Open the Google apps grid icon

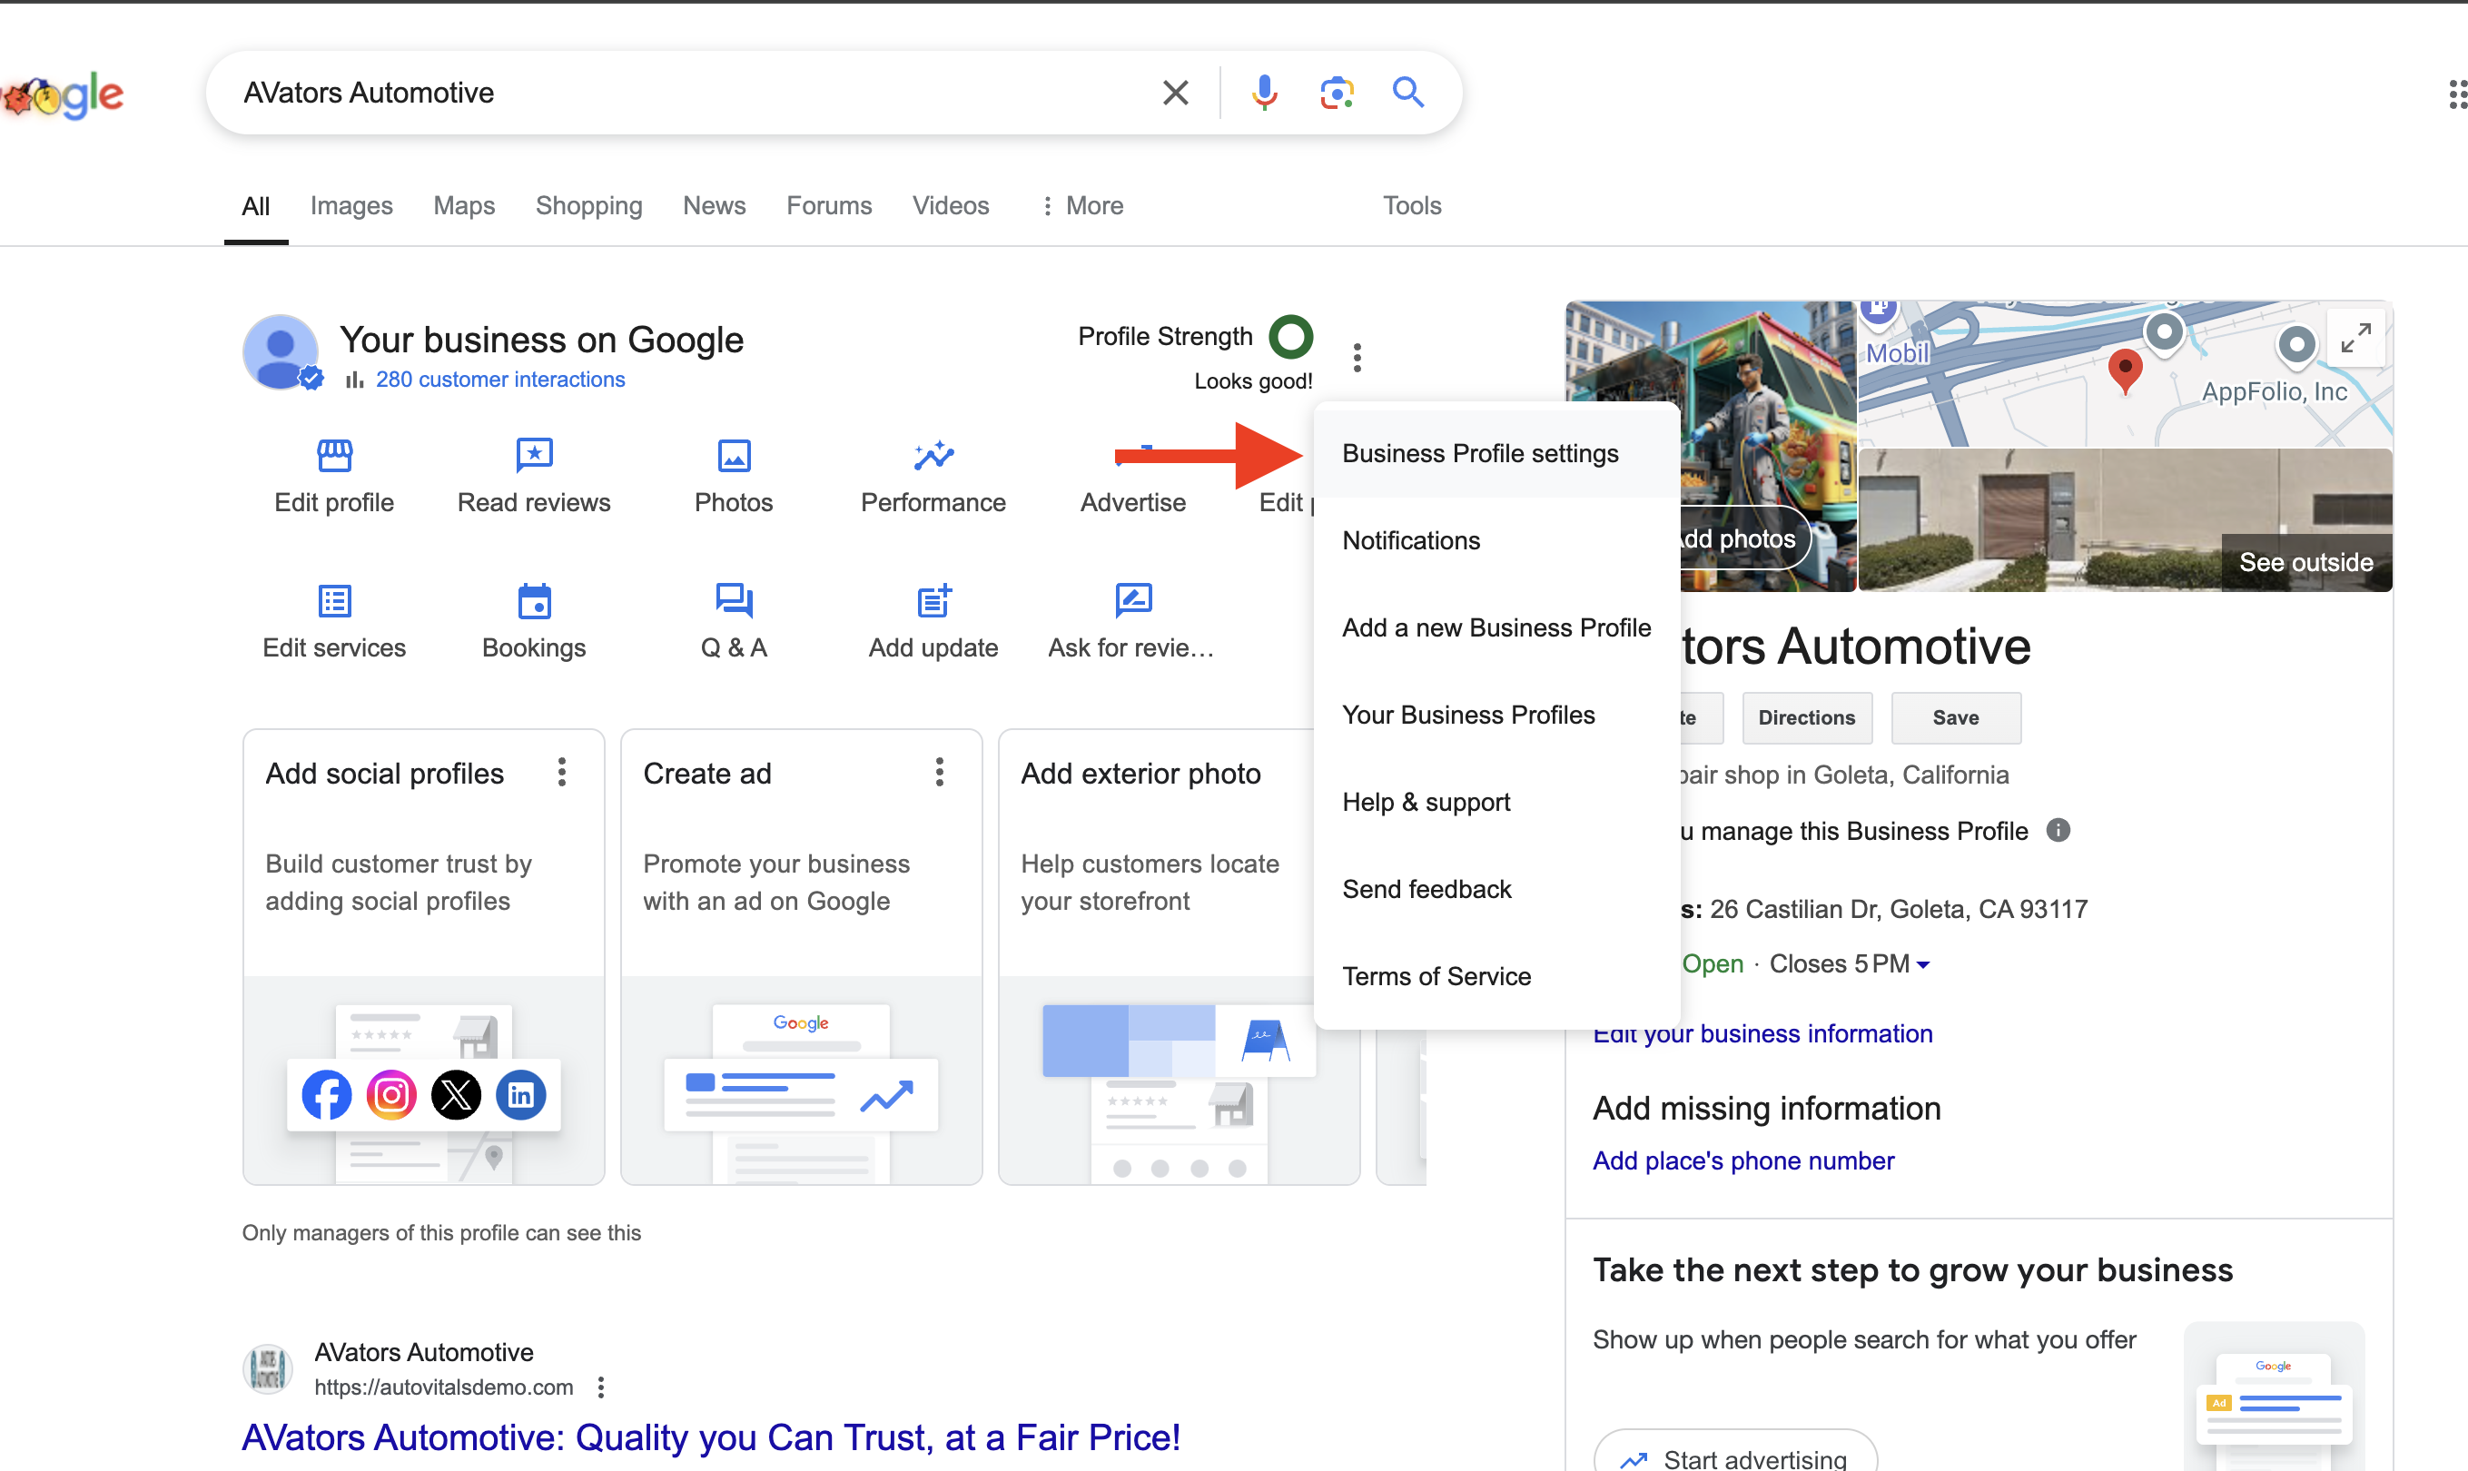(x=2456, y=94)
